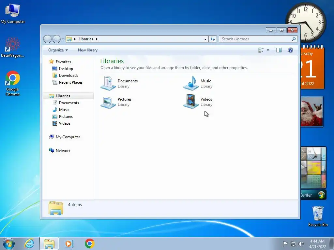
Task: Click the Videos film icon in sidebar
Action: (x=55, y=123)
